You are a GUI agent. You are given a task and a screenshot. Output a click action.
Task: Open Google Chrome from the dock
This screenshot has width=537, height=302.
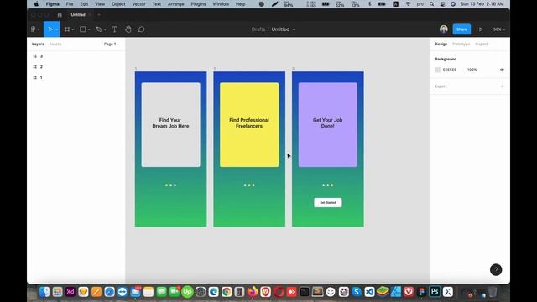(x=227, y=292)
